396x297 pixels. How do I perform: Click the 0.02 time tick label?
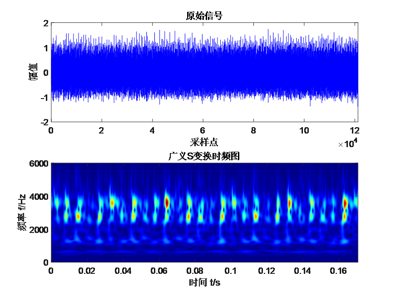[87, 271]
